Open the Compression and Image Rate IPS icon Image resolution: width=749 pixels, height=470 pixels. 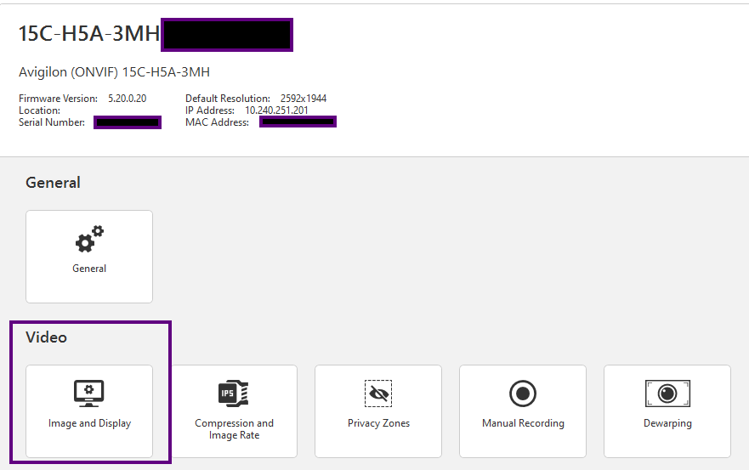point(234,394)
